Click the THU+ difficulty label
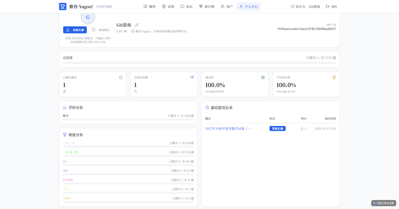 [x=67, y=198]
